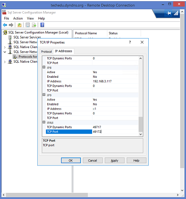186x199 pixels.
Task: Expand the first SQL Native Client tree node
Action: point(5,47)
